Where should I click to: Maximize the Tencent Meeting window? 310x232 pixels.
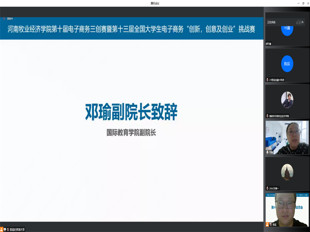pos(300,3)
